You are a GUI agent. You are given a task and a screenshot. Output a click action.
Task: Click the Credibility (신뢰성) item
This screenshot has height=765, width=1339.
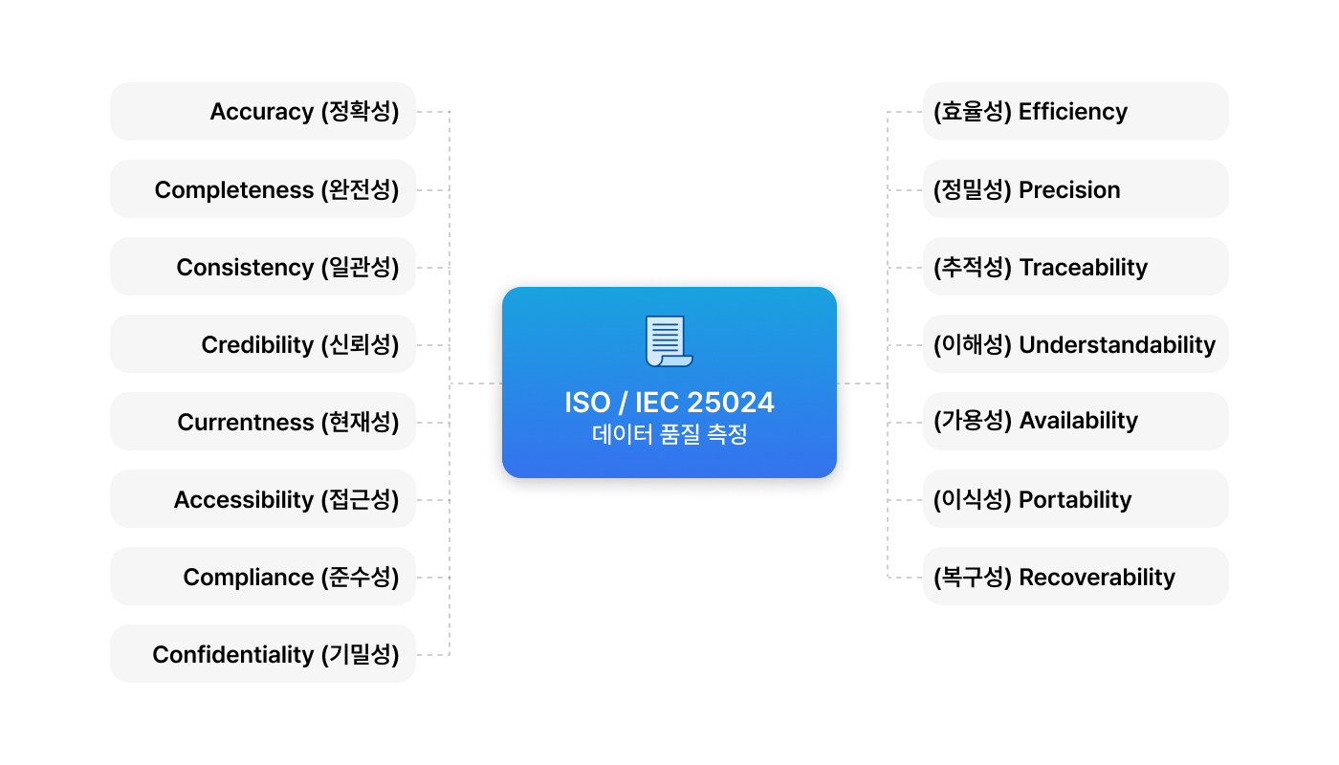(x=263, y=344)
